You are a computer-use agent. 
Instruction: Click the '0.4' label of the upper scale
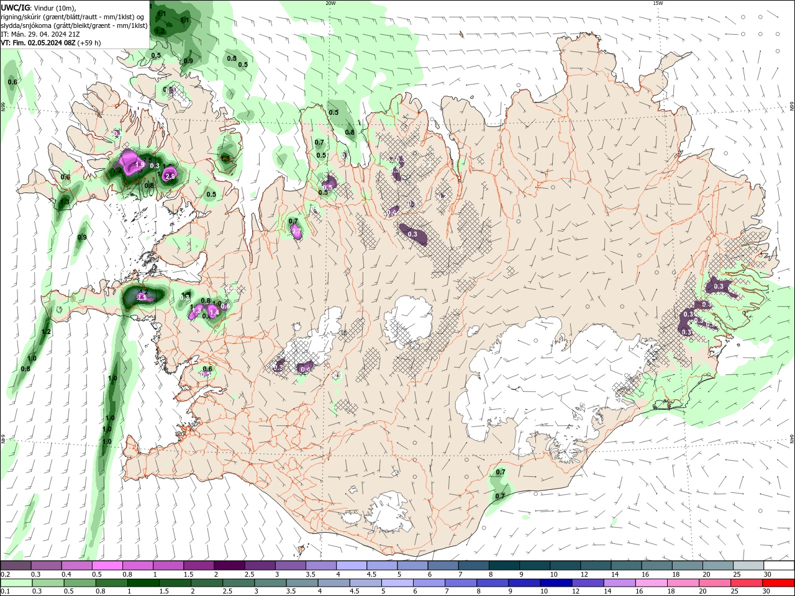coord(66,574)
